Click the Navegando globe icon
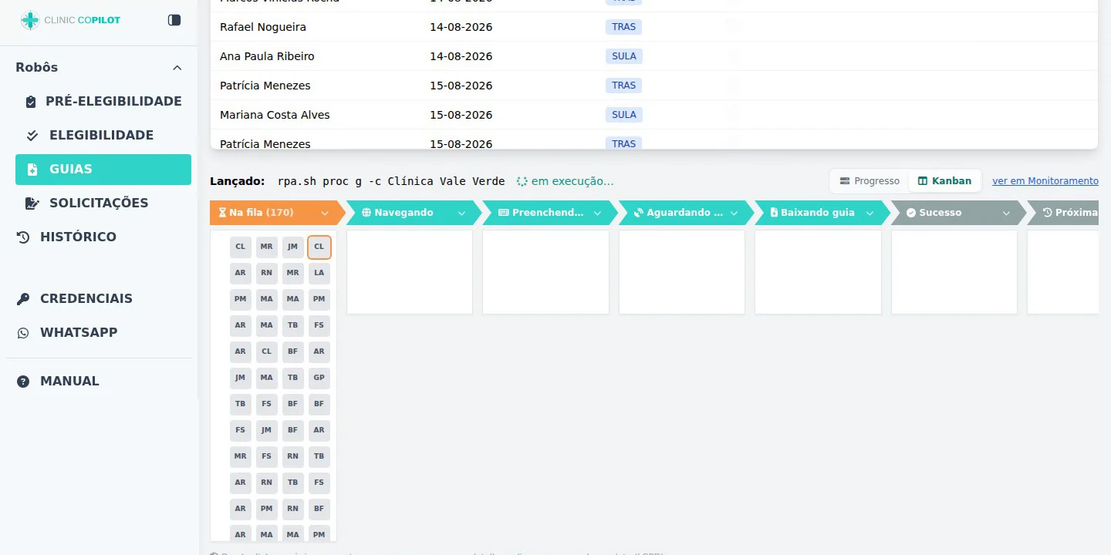Image resolution: width=1111 pixels, height=555 pixels. [x=366, y=213]
